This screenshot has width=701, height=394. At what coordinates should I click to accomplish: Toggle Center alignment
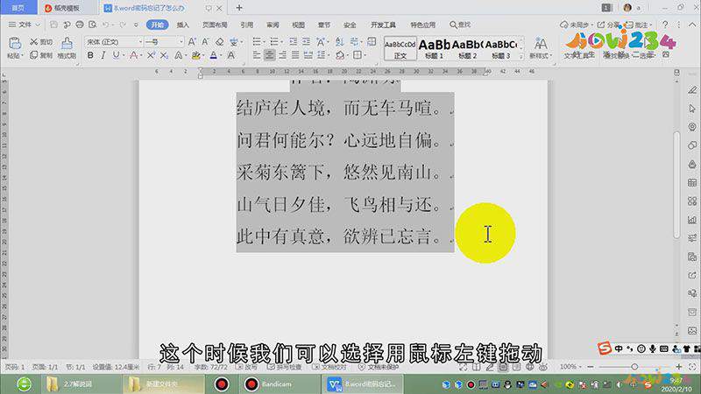269,55
